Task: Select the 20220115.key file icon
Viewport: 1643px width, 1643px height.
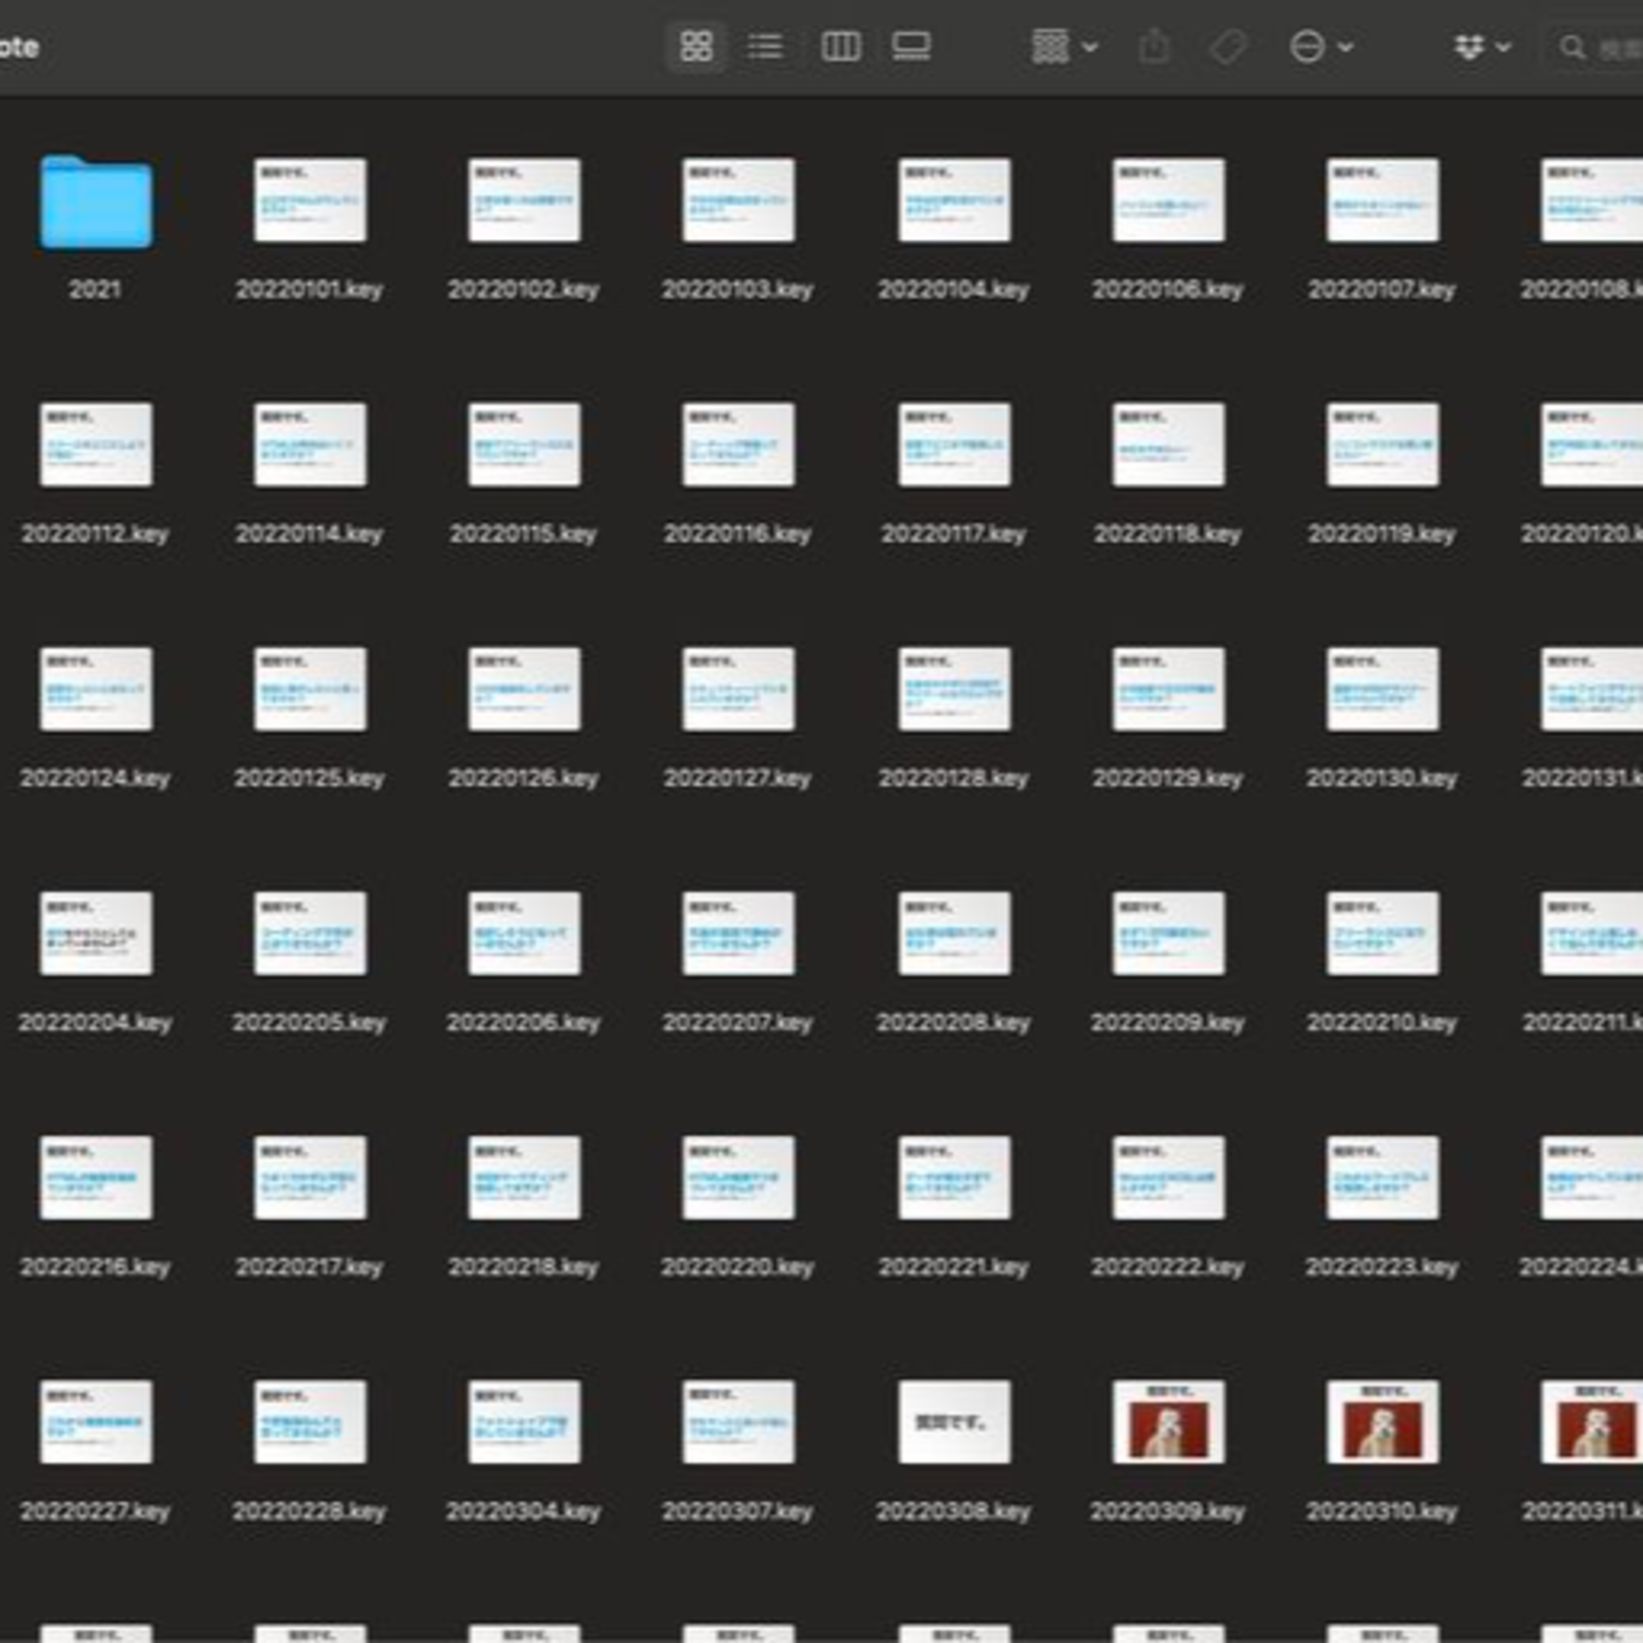Action: pos(524,445)
